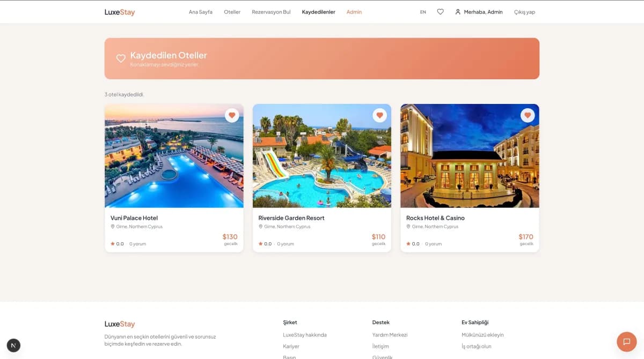644x359 pixels.
Task: Unsave Vuni Palace Hotel with heart toggle
Action: 232,115
